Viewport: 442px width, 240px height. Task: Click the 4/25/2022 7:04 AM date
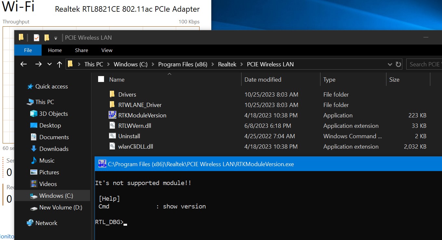coord(270,136)
